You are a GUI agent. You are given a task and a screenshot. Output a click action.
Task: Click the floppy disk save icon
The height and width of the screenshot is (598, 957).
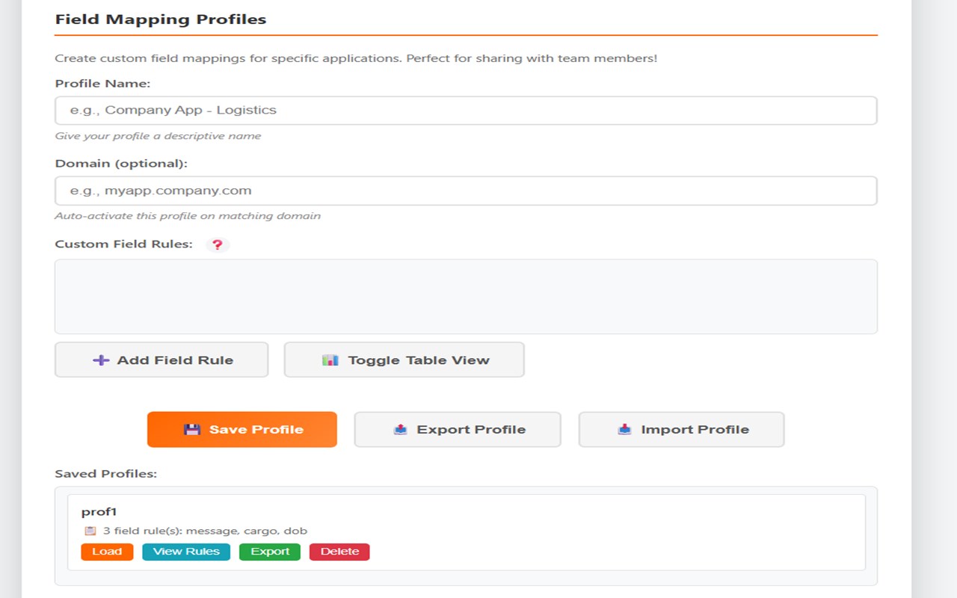(192, 430)
